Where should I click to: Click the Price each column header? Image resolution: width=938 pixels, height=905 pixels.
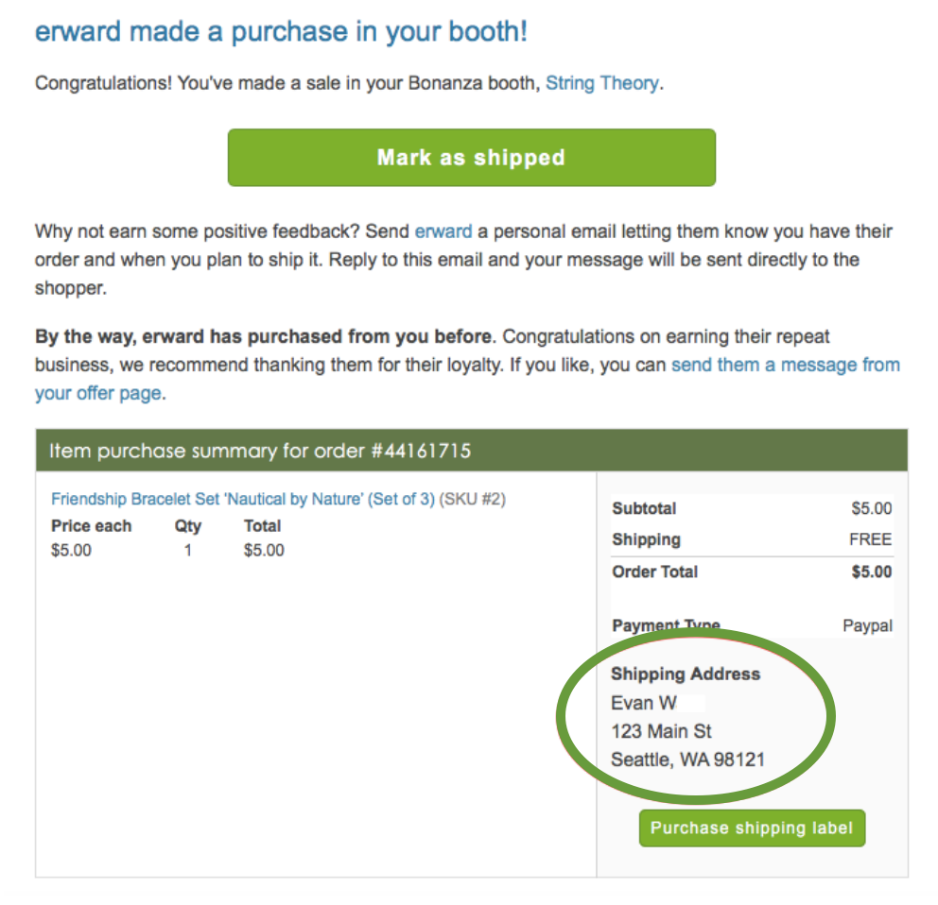(92, 526)
